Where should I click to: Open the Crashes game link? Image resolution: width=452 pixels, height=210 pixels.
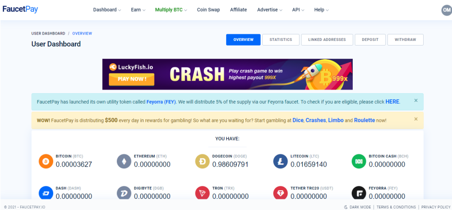pos(316,120)
